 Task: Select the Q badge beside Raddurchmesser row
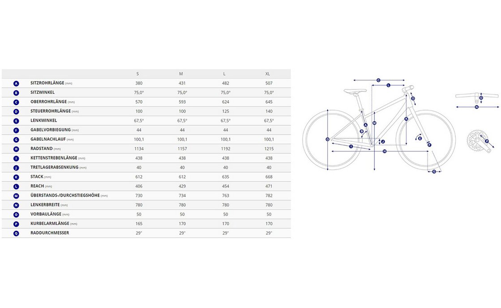16,233
